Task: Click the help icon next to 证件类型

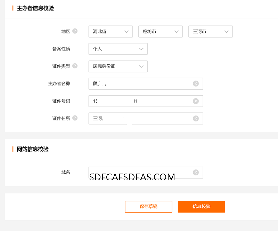Action: coord(75,66)
